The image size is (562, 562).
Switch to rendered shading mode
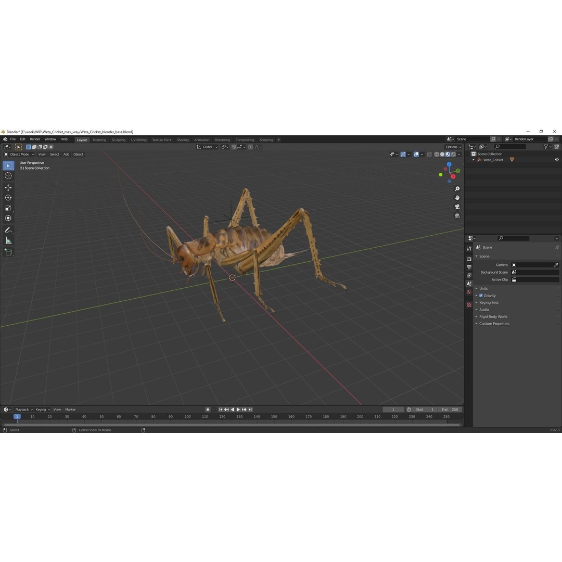tap(453, 155)
